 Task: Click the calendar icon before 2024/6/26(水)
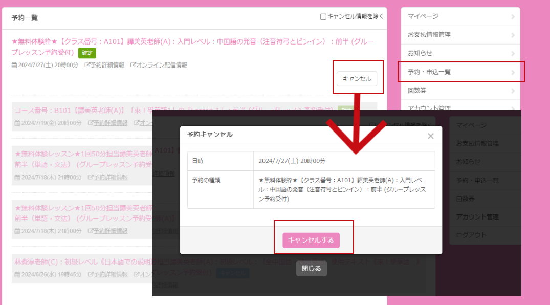click(17, 275)
